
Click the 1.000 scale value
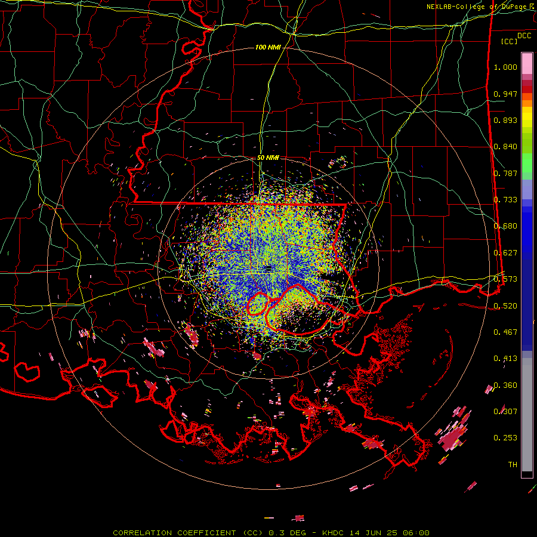pyautogui.click(x=505, y=67)
